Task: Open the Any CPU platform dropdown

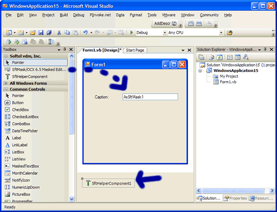Action: [x=221, y=33]
